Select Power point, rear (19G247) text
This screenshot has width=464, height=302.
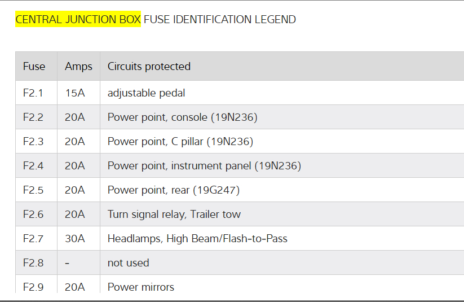coord(173,190)
